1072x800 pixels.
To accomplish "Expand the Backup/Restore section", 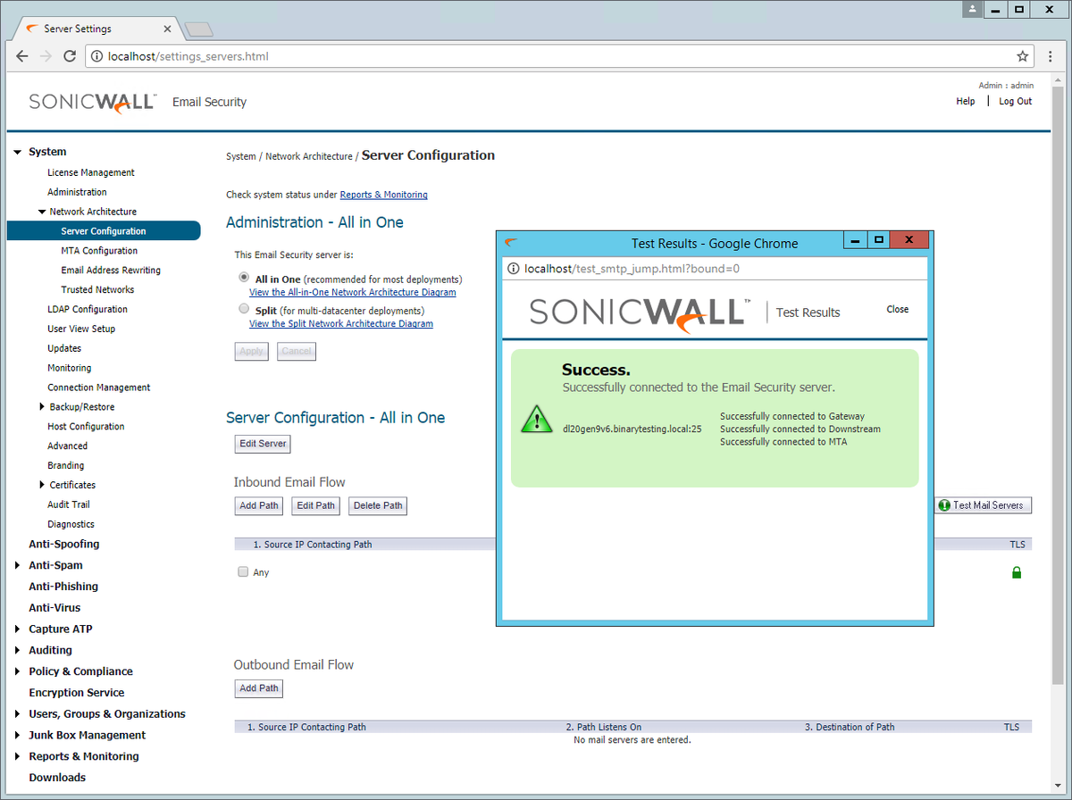I will click(40, 406).
